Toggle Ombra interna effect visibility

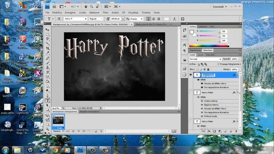pyautogui.click(x=202, y=101)
